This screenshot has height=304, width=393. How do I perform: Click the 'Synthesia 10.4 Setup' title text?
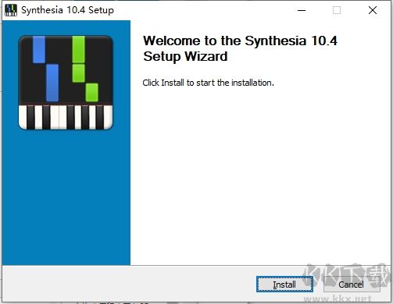67,10
